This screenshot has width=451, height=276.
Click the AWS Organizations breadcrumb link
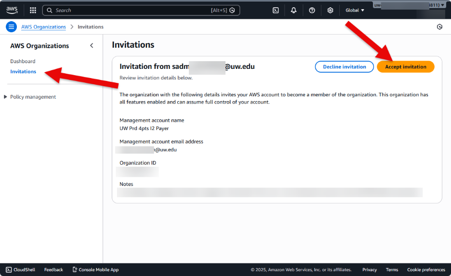pos(43,27)
